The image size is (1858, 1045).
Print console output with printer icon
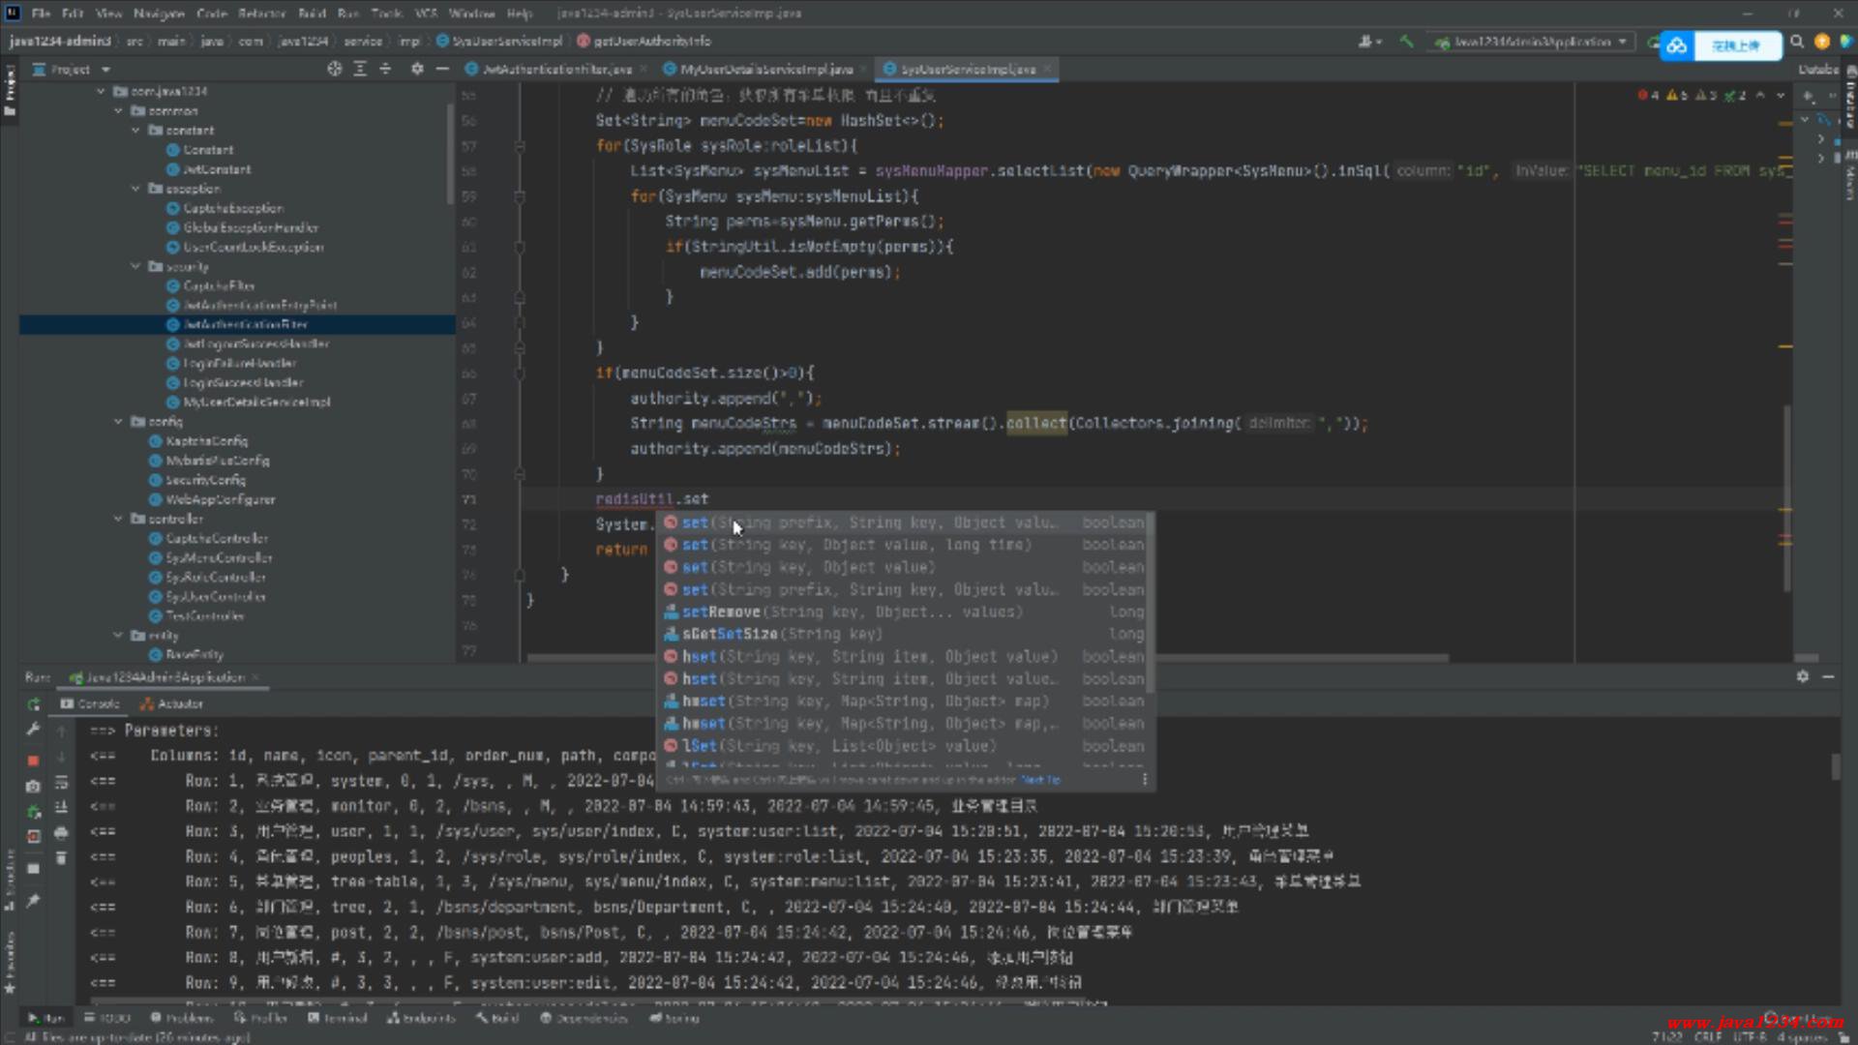point(61,832)
